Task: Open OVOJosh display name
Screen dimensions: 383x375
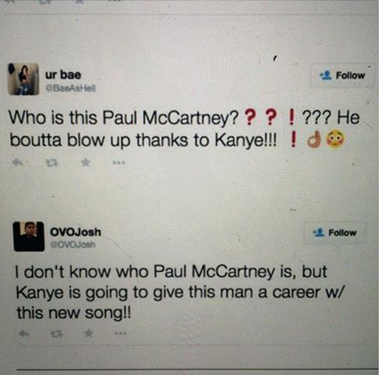Action: click(75, 232)
